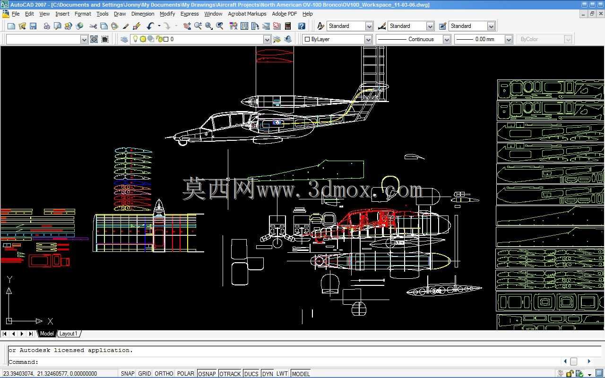Image resolution: width=605 pixels, height=378 pixels.
Task: Toggle ORTHO mode in status bar
Action: click(x=164, y=373)
